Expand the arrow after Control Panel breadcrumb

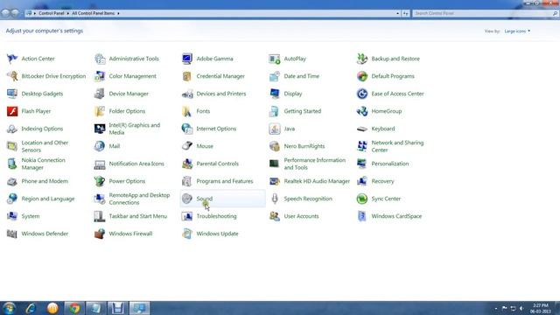tap(68, 13)
